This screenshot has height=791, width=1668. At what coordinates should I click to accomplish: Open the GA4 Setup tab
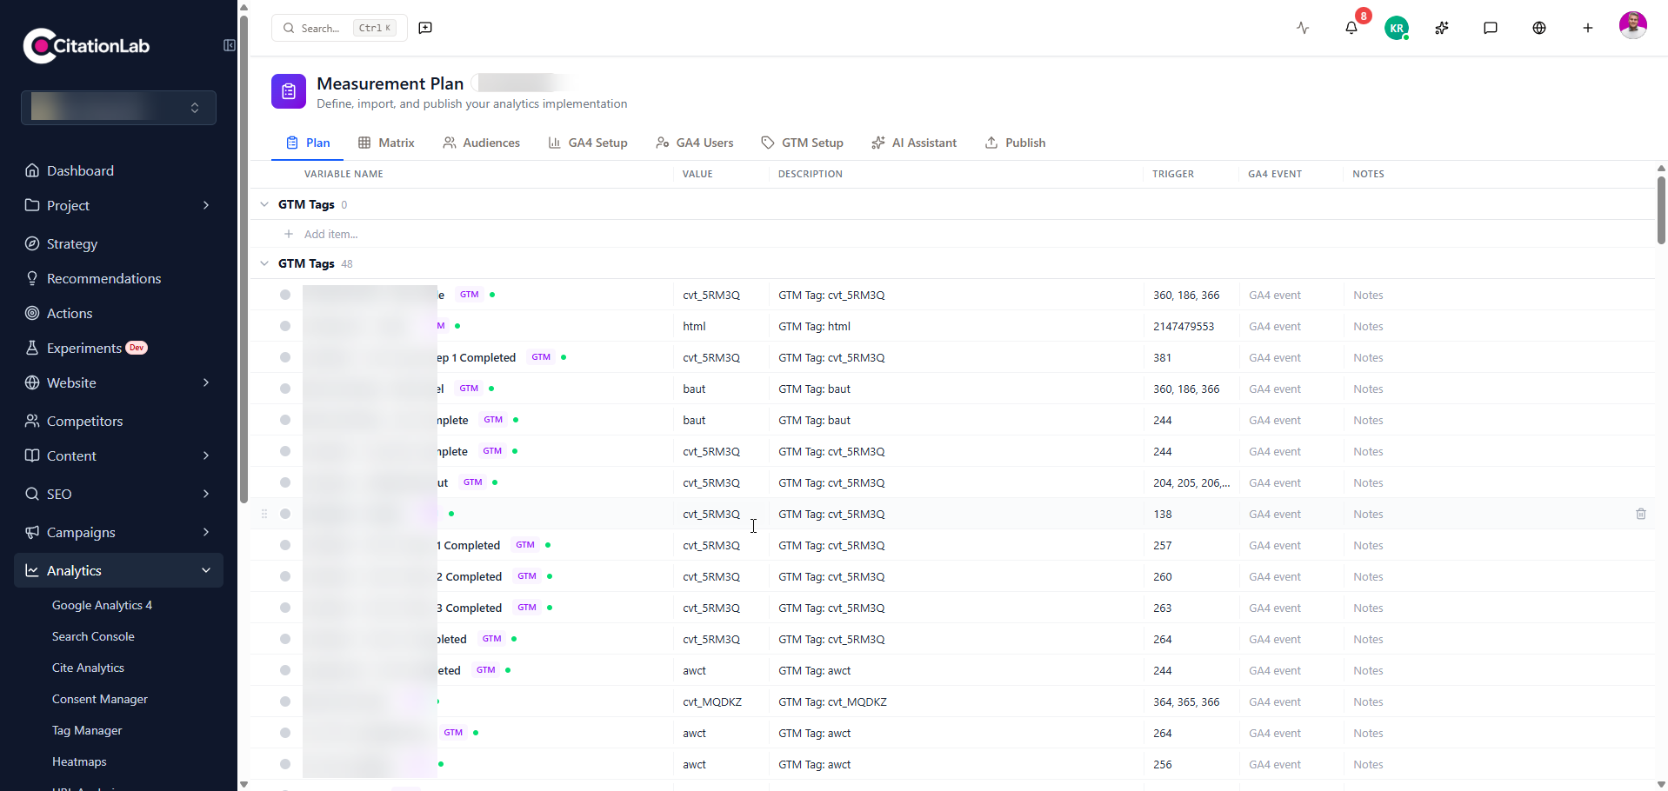588,143
